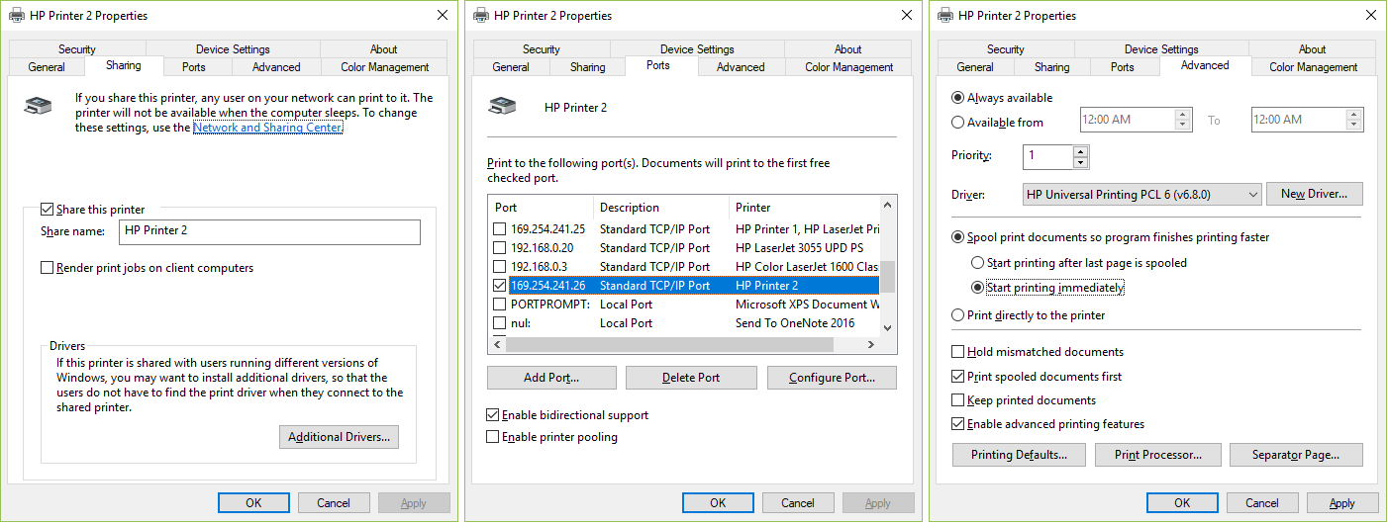This screenshot has height=525, width=1388.
Task: Check Hold mismatched documents
Action: click(957, 352)
